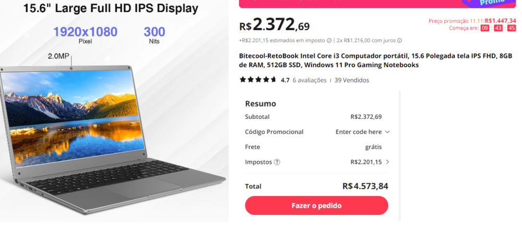The image size is (522, 230).
Task: Click the Promo badge on pink banner
Action: [496, 3]
